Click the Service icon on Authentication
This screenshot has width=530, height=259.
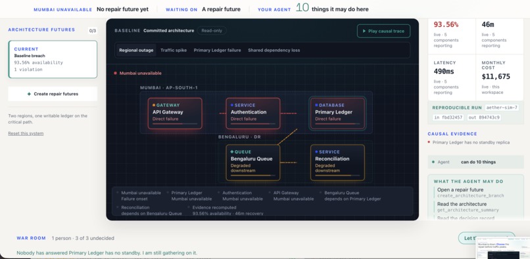pyautogui.click(x=232, y=105)
